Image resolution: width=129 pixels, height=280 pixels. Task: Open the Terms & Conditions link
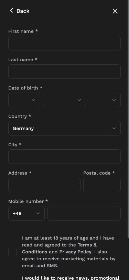click(60, 249)
